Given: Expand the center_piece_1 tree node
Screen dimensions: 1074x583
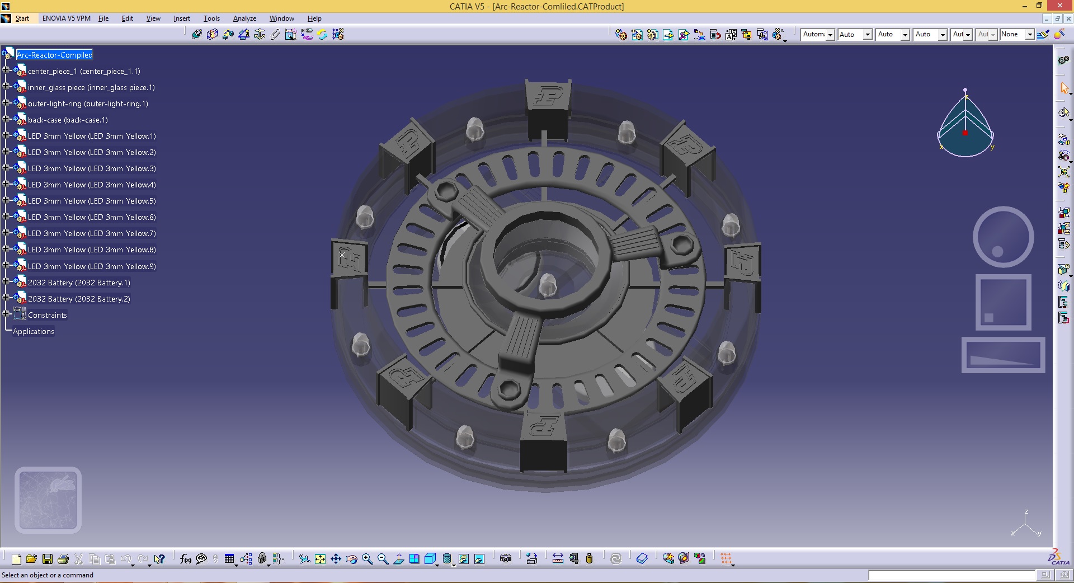Looking at the screenshot, I should (6, 70).
